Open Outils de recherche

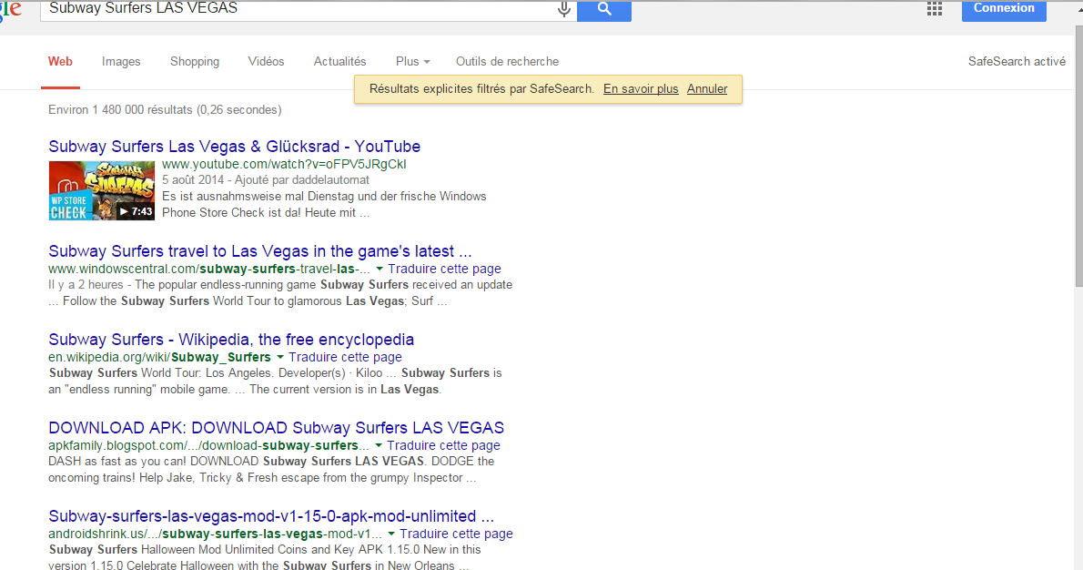(x=507, y=62)
